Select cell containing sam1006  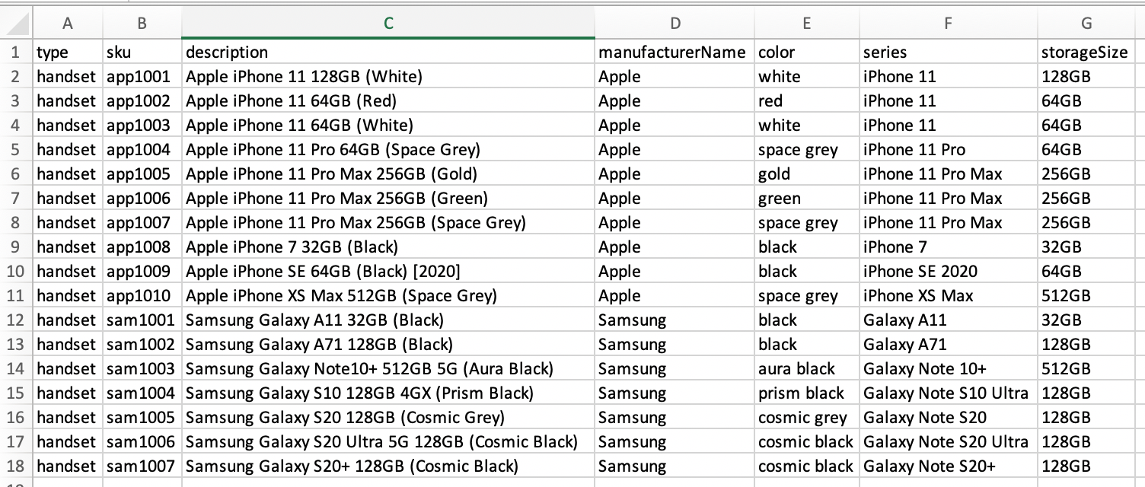pos(142,441)
